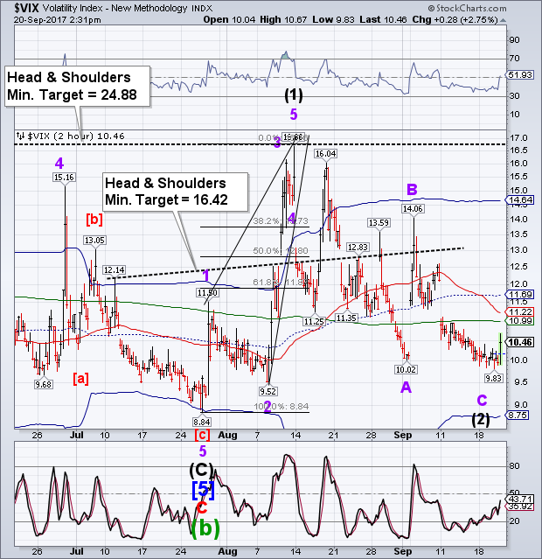Select the black (2) wave label

pyautogui.click(x=480, y=419)
